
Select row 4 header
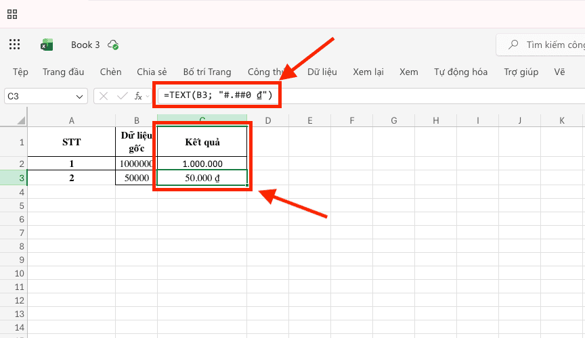14,192
